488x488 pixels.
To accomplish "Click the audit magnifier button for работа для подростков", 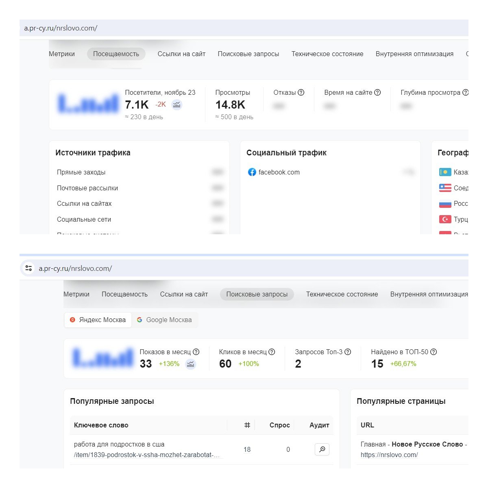I will point(322,449).
